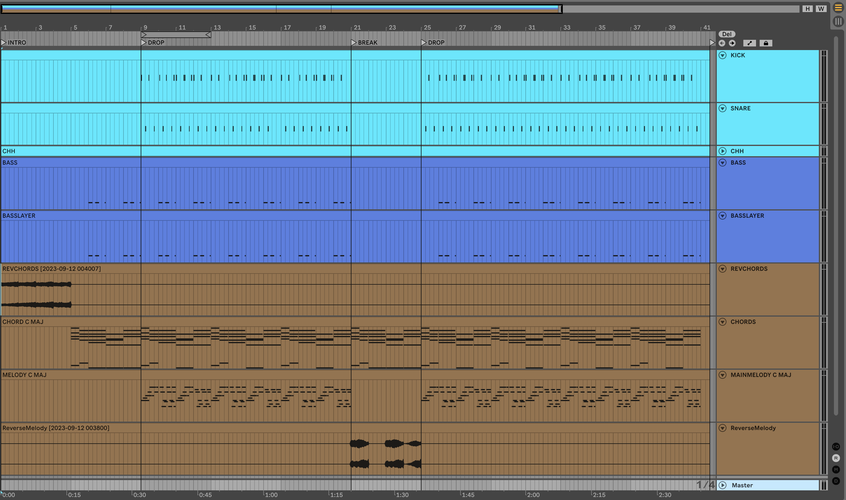Show the In/Out section (I-O)
The height and width of the screenshot is (500, 846).
pyautogui.click(x=836, y=446)
